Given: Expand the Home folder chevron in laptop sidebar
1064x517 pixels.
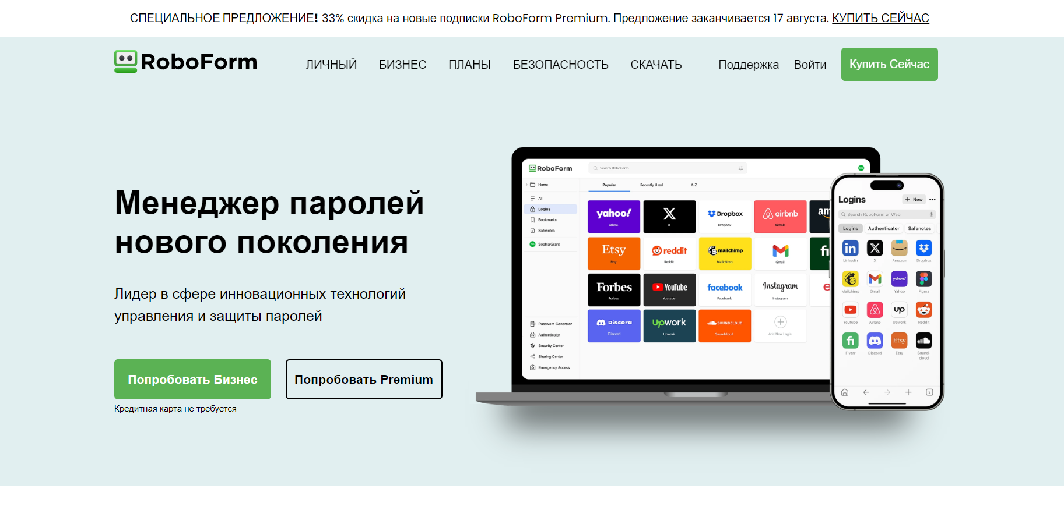Looking at the screenshot, I should point(526,185).
